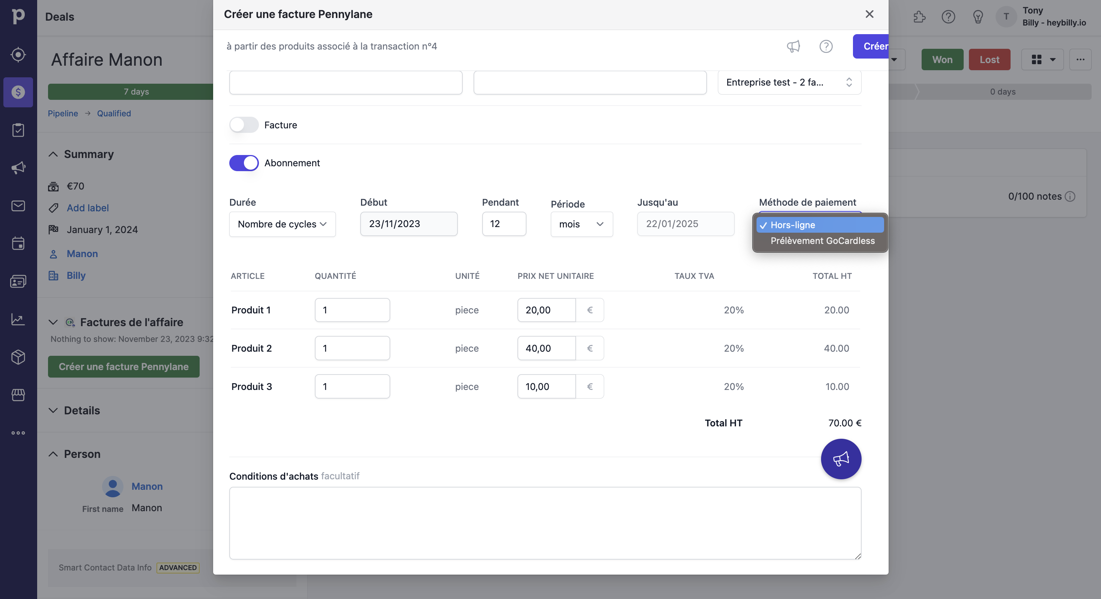
Task: Open Période mois dropdown
Action: click(581, 224)
